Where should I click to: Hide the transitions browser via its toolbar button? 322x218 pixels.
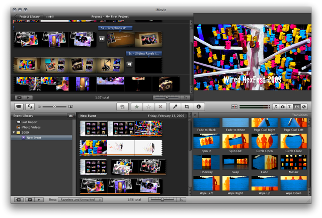(x=297, y=106)
